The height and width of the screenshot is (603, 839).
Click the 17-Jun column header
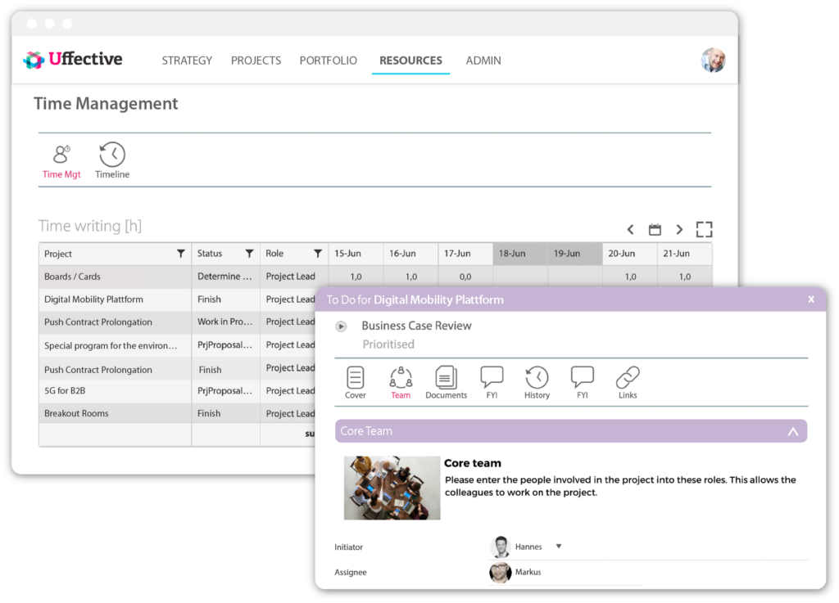pyautogui.click(x=465, y=254)
